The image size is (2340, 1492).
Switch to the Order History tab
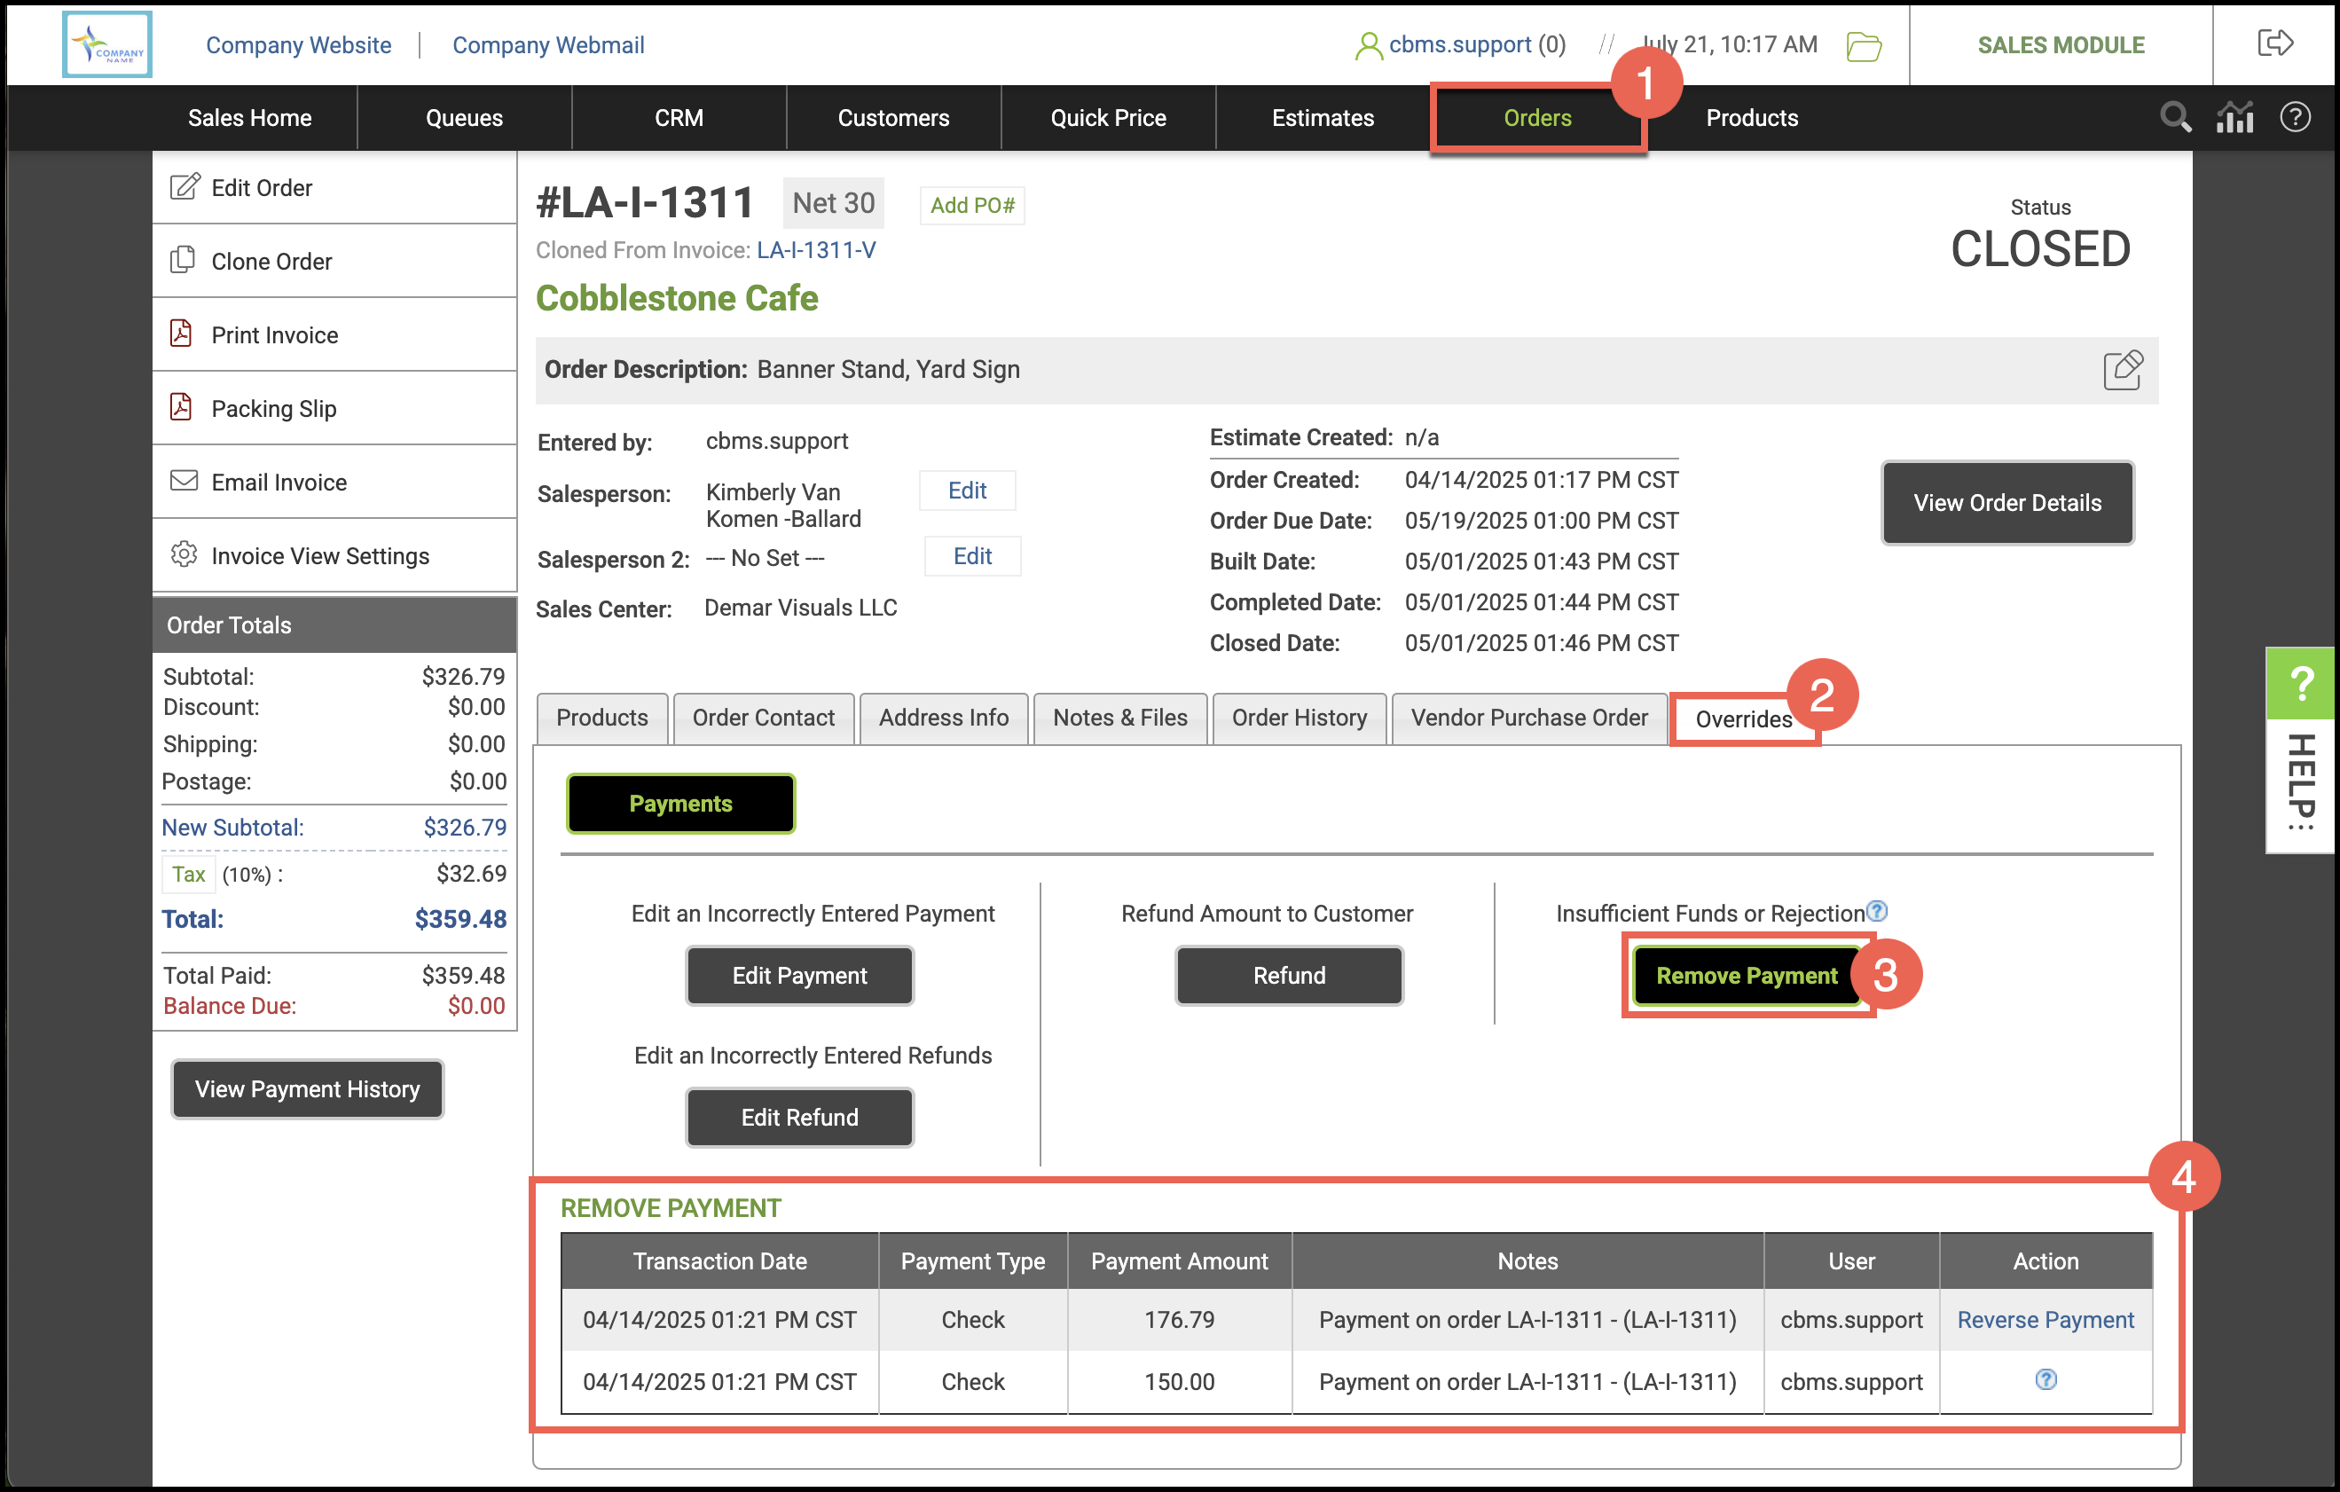[x=1300, y=719]
